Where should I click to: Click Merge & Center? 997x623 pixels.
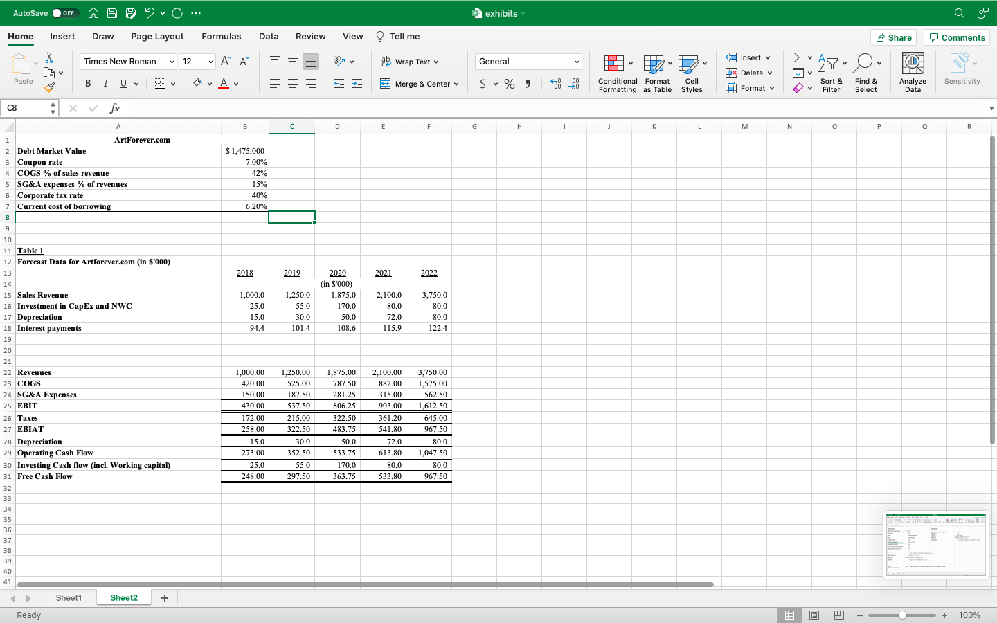tap(420, 84)
